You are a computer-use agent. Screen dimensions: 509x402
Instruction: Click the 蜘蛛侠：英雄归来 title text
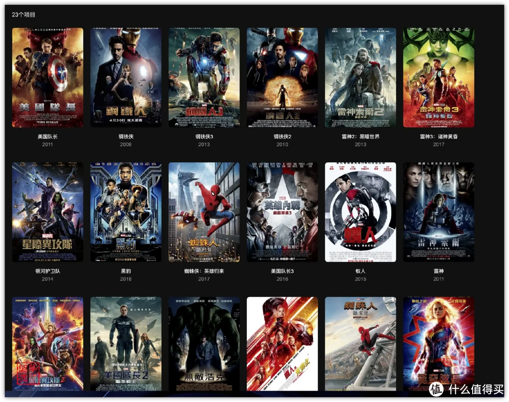tap(204, 271)
